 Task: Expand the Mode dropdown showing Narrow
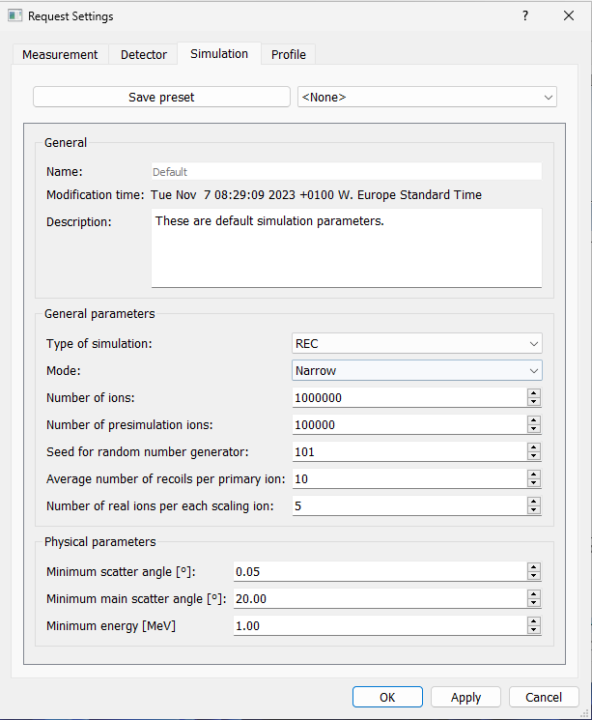click(416, 370)
